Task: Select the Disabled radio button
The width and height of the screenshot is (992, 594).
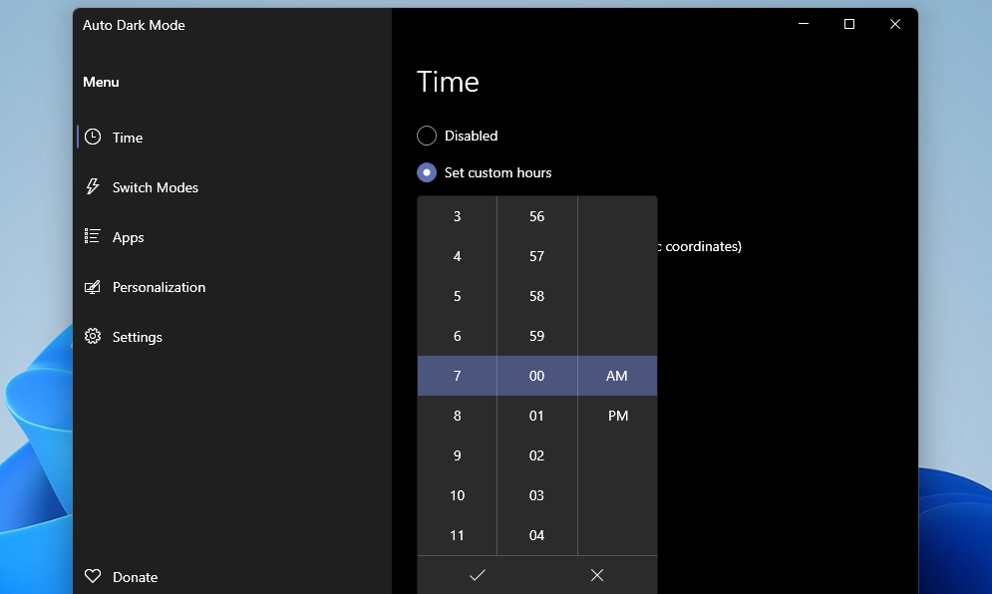Action: coord(427,136)
